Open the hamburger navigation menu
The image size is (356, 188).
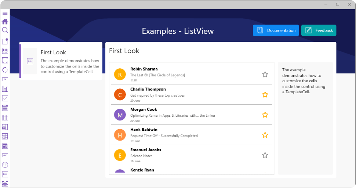(x=5, y=13)
